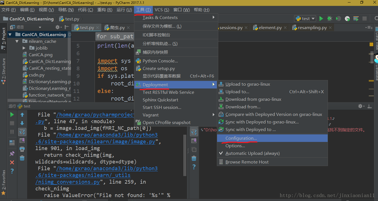The height and width of the screenshot is (201, 378).
Task: Open the run configuration dropdown test
Action: pyautogui.click(x=305, y=18)
